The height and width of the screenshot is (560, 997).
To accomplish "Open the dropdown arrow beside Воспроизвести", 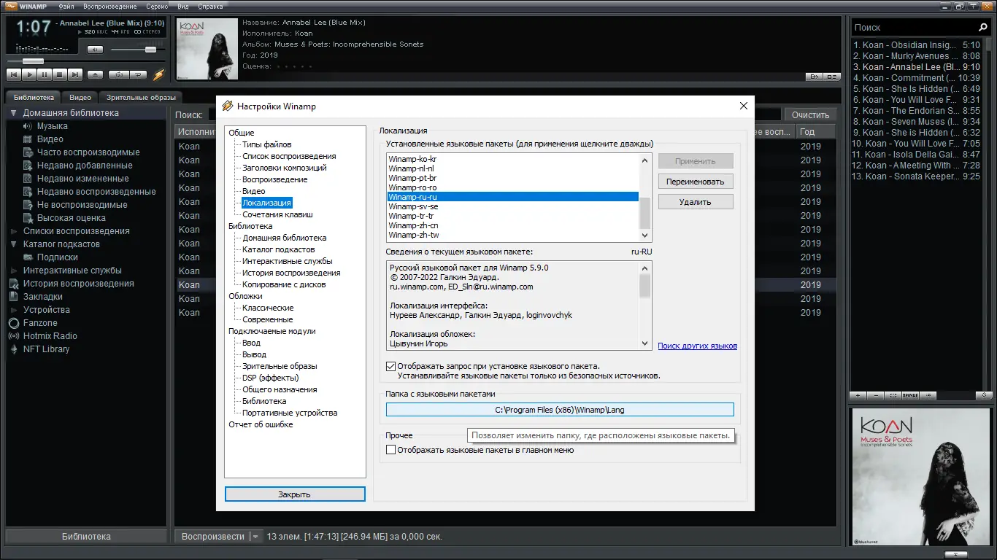I will pyautogui.click(x=255, y=537).
